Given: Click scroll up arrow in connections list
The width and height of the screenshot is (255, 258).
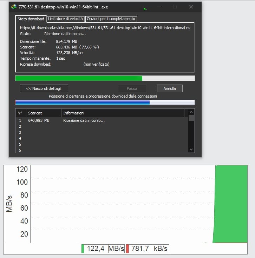Looking at the screenshot, I should tap(191, 112).
